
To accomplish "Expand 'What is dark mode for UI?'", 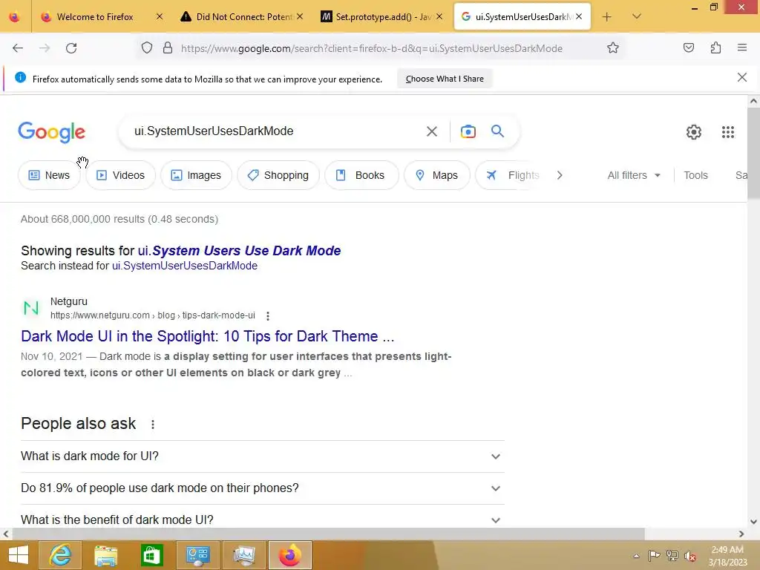I will (x=262, y=456).
